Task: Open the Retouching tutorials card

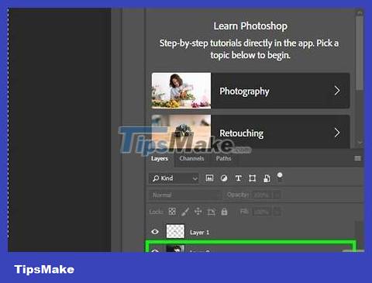Action: 250,132
